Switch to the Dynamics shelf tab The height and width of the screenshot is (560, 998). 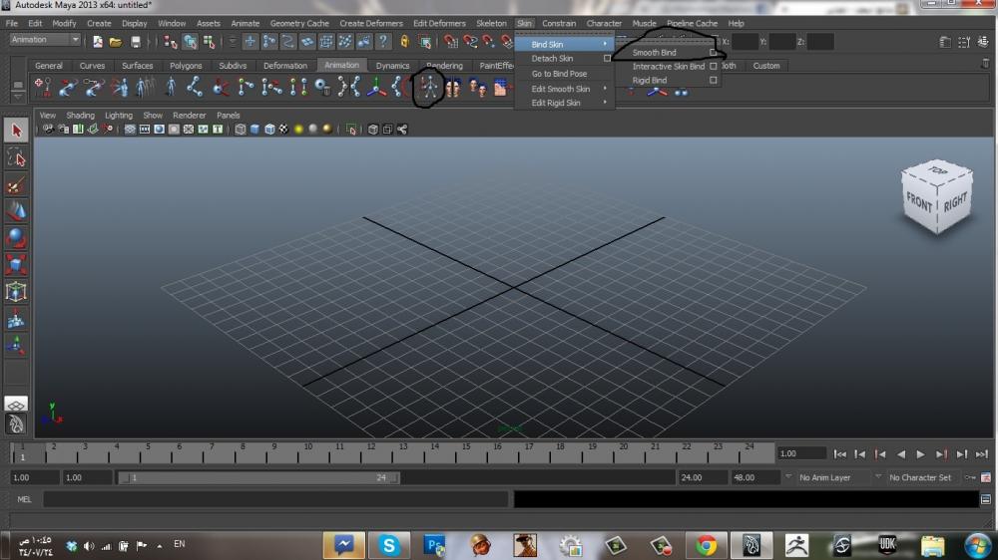392,66
